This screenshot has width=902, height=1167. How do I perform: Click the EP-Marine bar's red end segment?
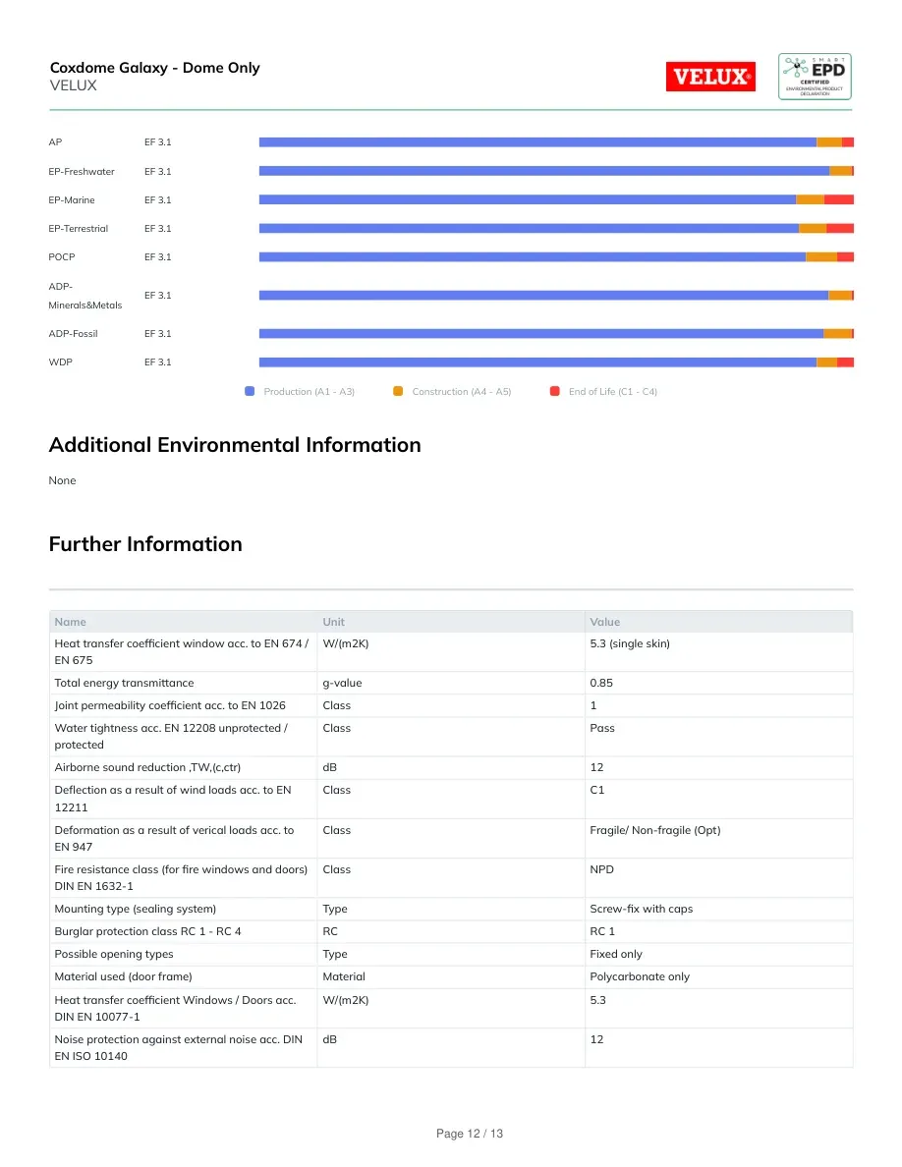click(839, 199)
